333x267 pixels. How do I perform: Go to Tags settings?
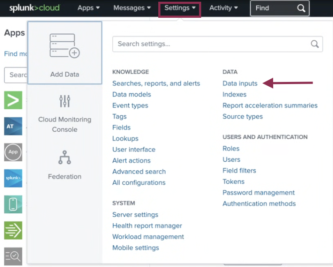point(119,117)
